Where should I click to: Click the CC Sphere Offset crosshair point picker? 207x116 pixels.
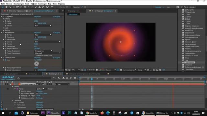(x=36, y=24)
